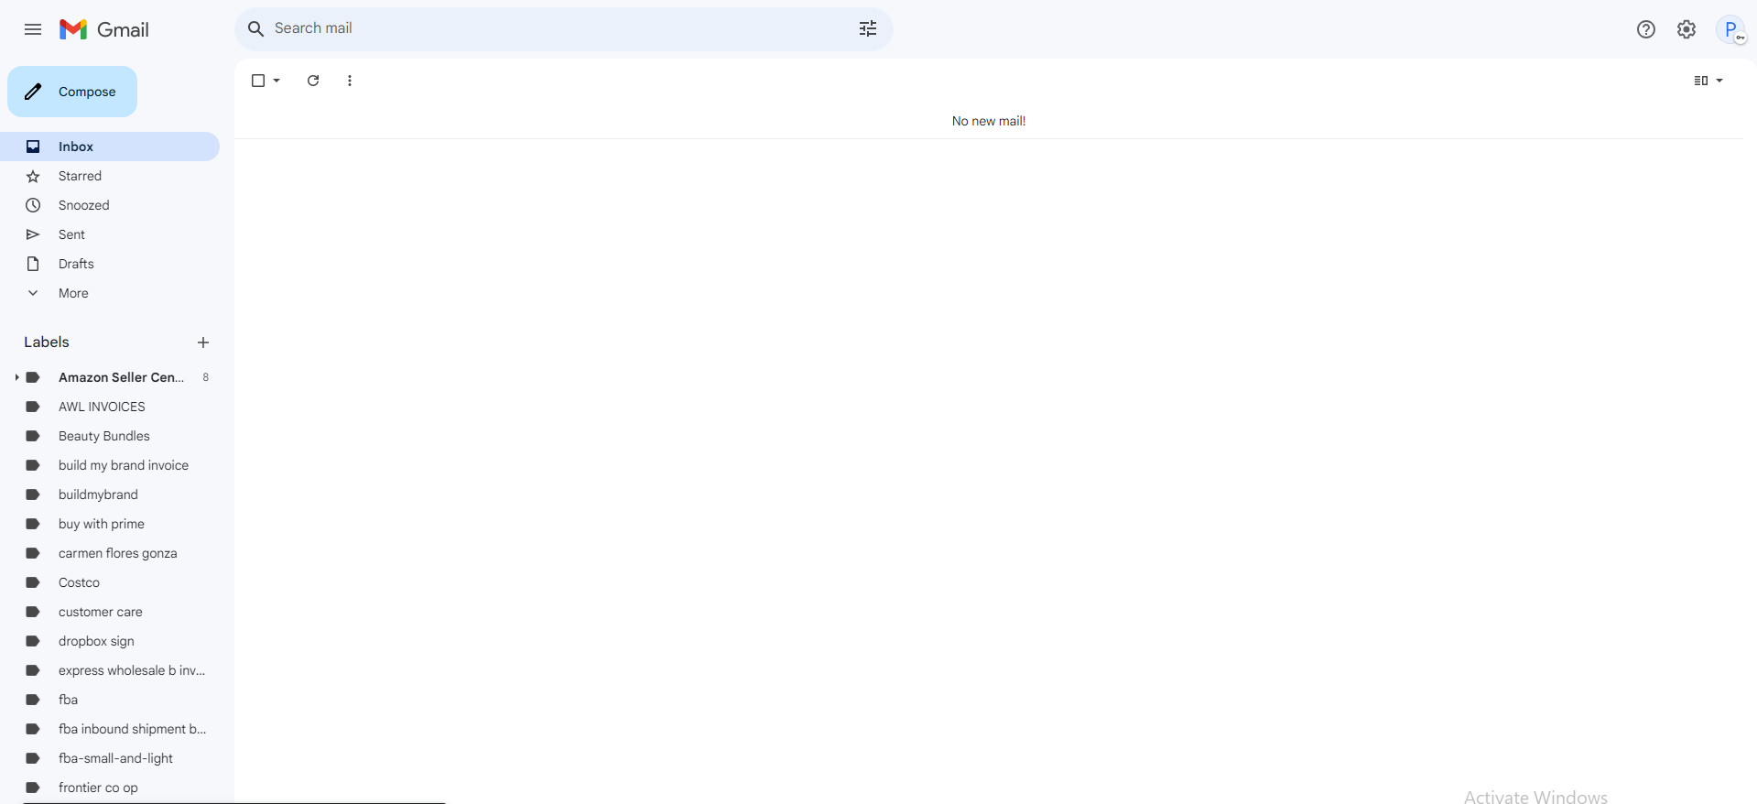
Task: Open the fba label
Action: [110, 700]
